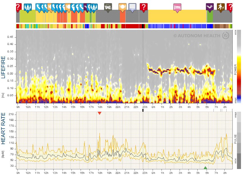Select the long yellow sleep segment in the activity bar

click(x=177, y=16)
